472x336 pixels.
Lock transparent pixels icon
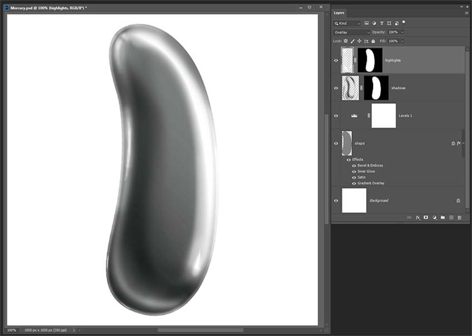pos(346,41)
